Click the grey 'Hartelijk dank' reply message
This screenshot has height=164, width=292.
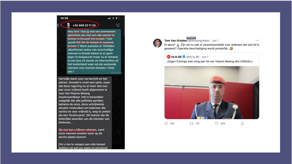click(x=85, y=113)
